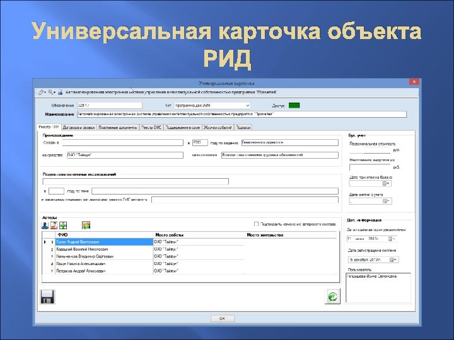Click the Наименование text field

pos(242,114)
